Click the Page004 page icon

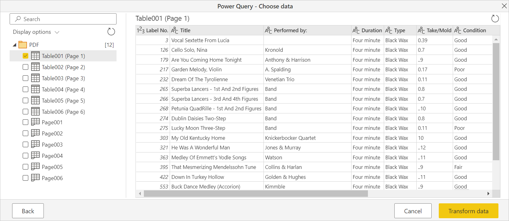[x=35, y=155]
